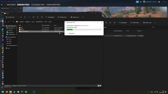This screenshot has height=94, width=168.
Task: Follow the Downloads source link in copy dialog
Action: [x=82, y=26]
